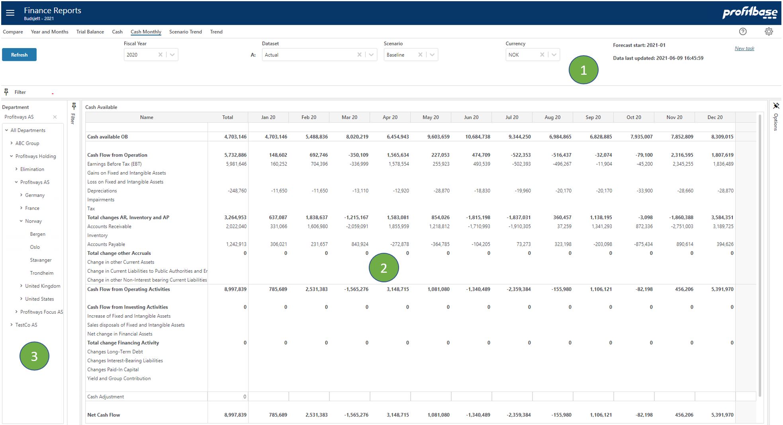Pin the Department filter panel

[x=74, y=106]
